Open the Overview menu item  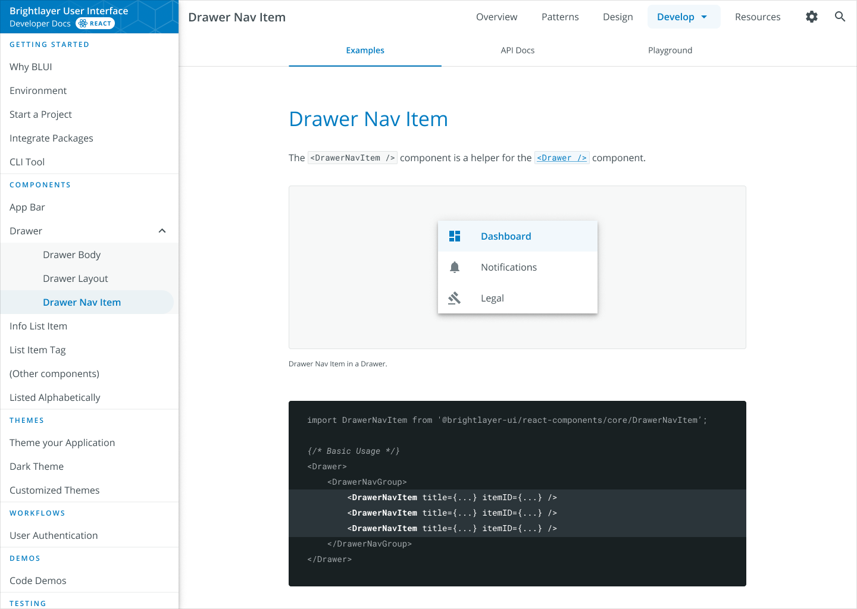(496, 17)
